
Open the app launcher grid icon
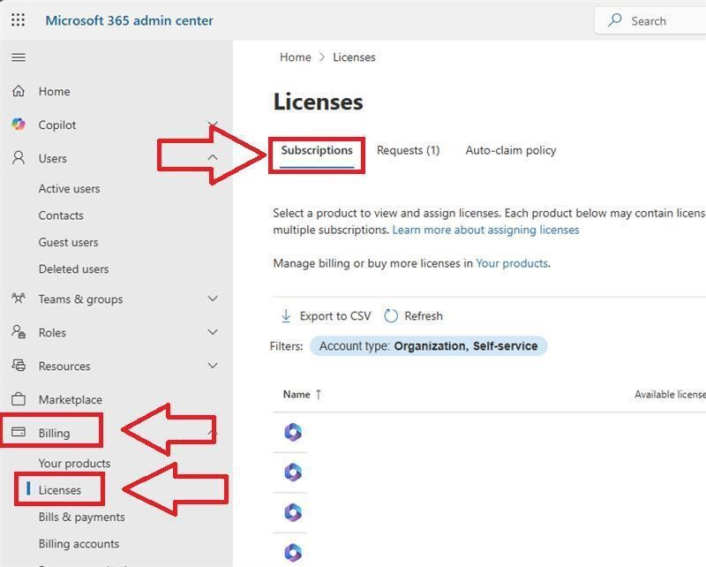(x=18, y=20)
